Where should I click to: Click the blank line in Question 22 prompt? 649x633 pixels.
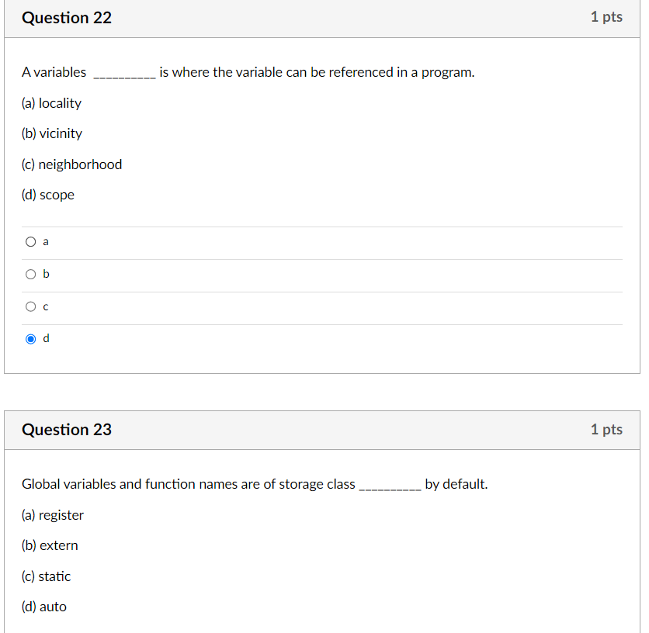coord(124,77)
